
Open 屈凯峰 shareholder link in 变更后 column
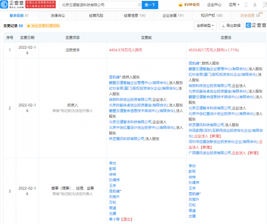[195, 63]
